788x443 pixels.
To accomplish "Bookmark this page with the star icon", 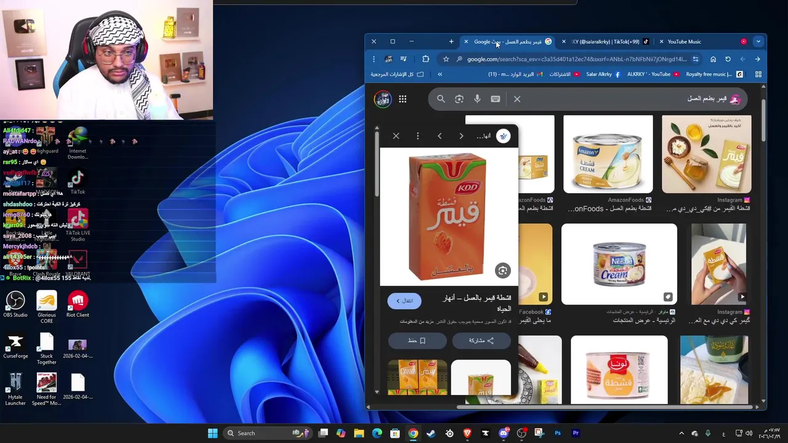I will click(446, 59).
